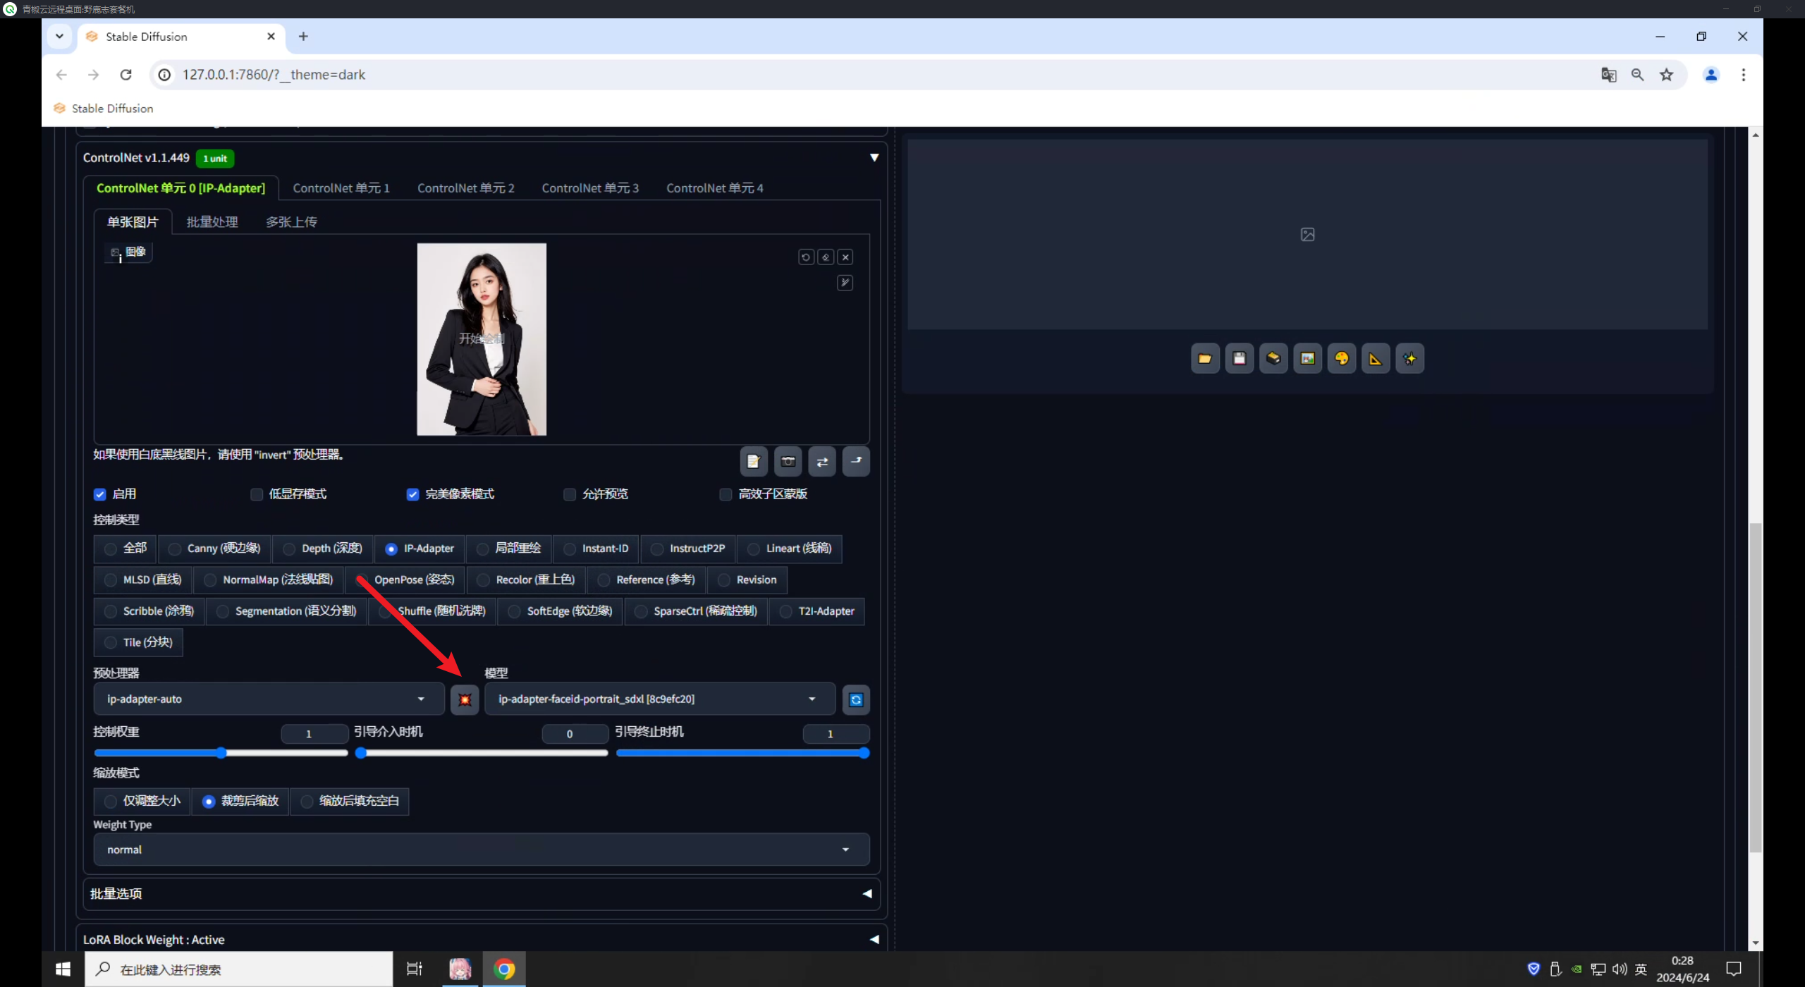Bookmark this page with the star icon
Screen dimensions: 1805x987
1666,75
